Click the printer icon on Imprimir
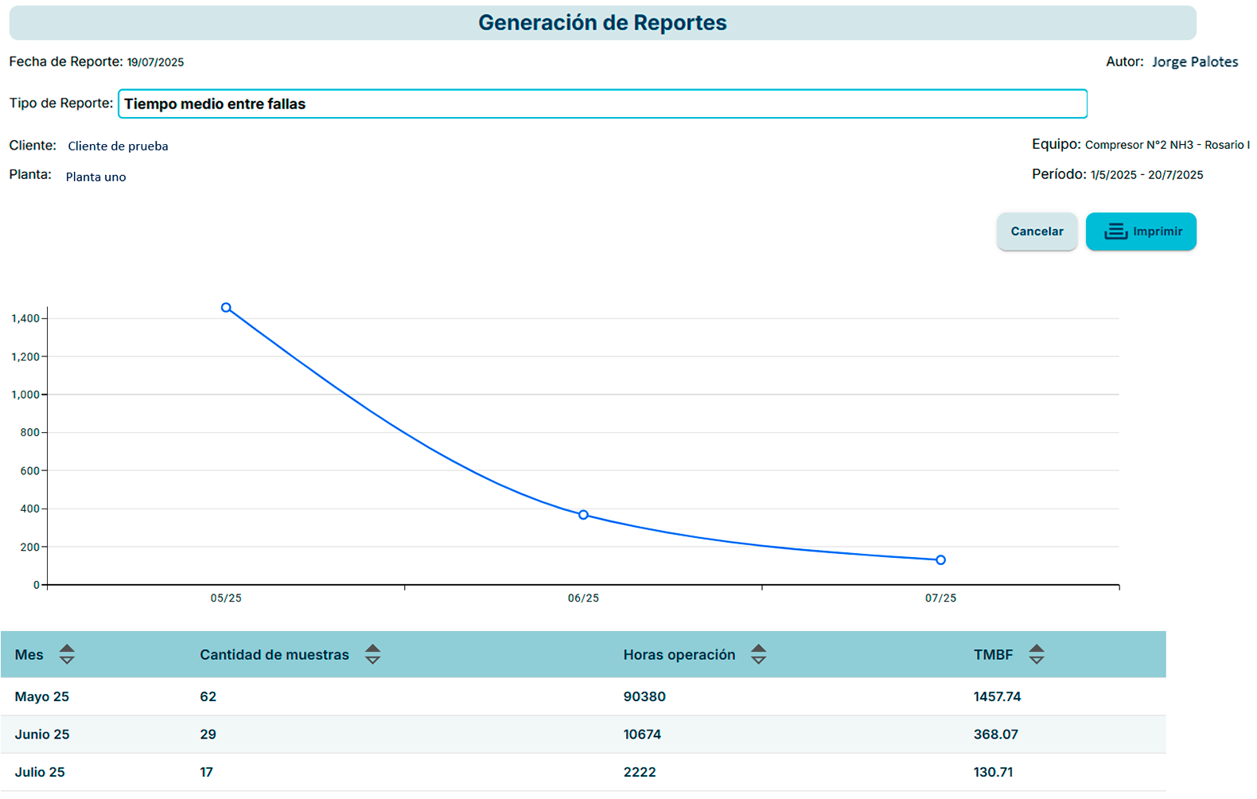The height and width of the screenshot is (799, 1257). coord(1115,232)
